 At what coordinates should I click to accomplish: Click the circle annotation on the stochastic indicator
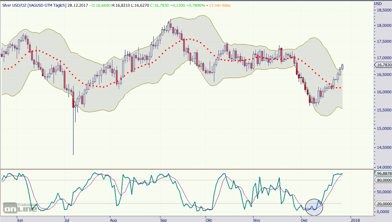click(314, 207)
